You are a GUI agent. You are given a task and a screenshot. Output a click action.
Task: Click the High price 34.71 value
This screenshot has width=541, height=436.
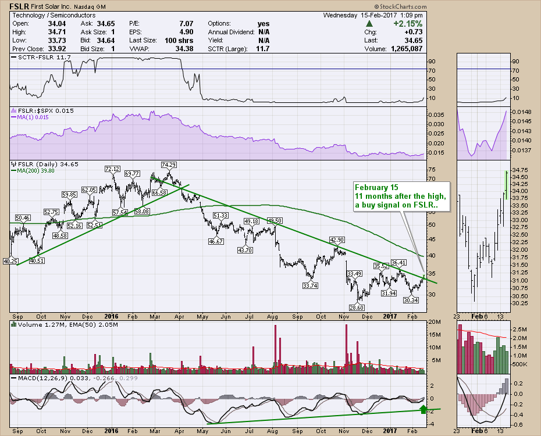point(57,32)
